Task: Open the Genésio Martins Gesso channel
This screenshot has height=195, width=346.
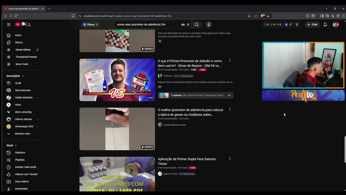Action: (175, 125)
